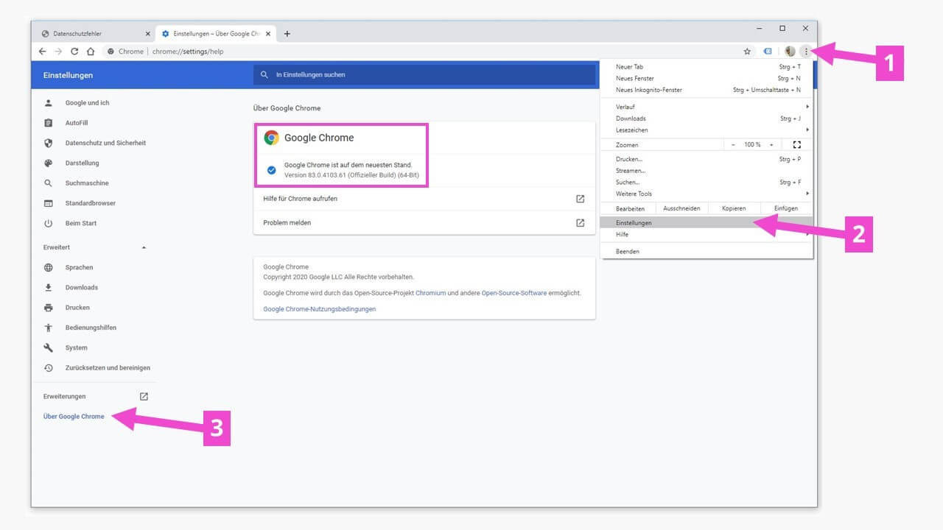Open Datenschutz und Sicherheit settings
Screen dimensions: 943x530
105,143
